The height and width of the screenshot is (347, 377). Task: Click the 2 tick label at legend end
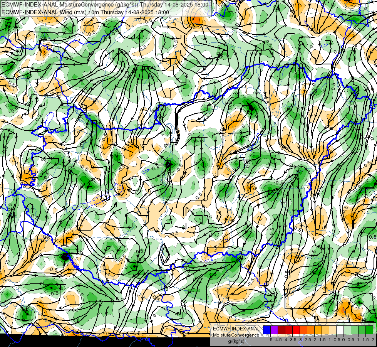373,340
